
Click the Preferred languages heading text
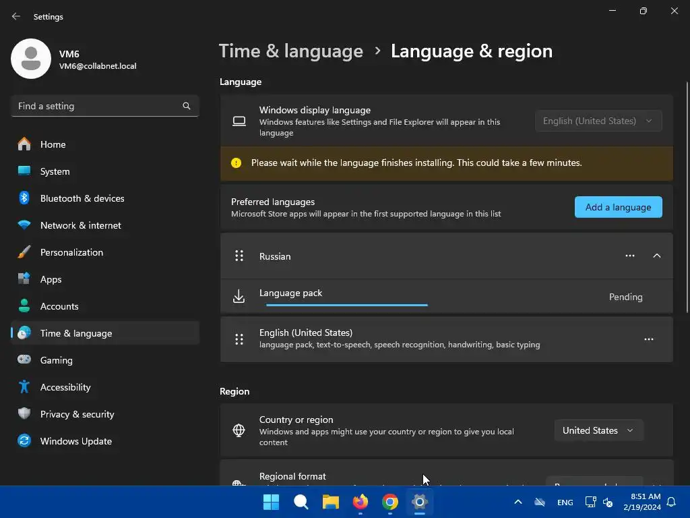[x=273, y=202]
